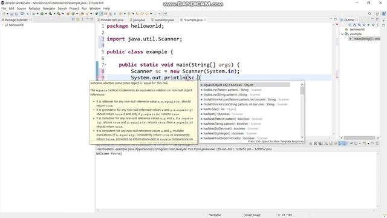Click Clear Console icon

pos(327,144)
